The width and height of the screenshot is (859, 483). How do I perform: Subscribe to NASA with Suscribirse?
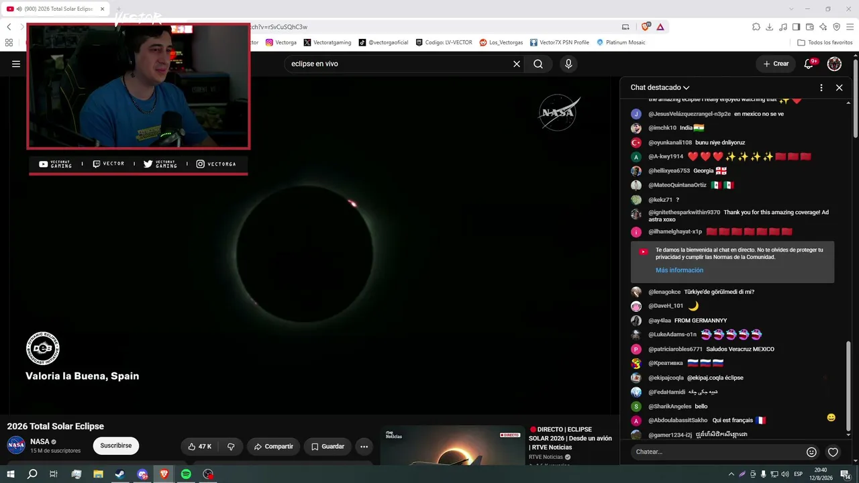coord(116,445)
